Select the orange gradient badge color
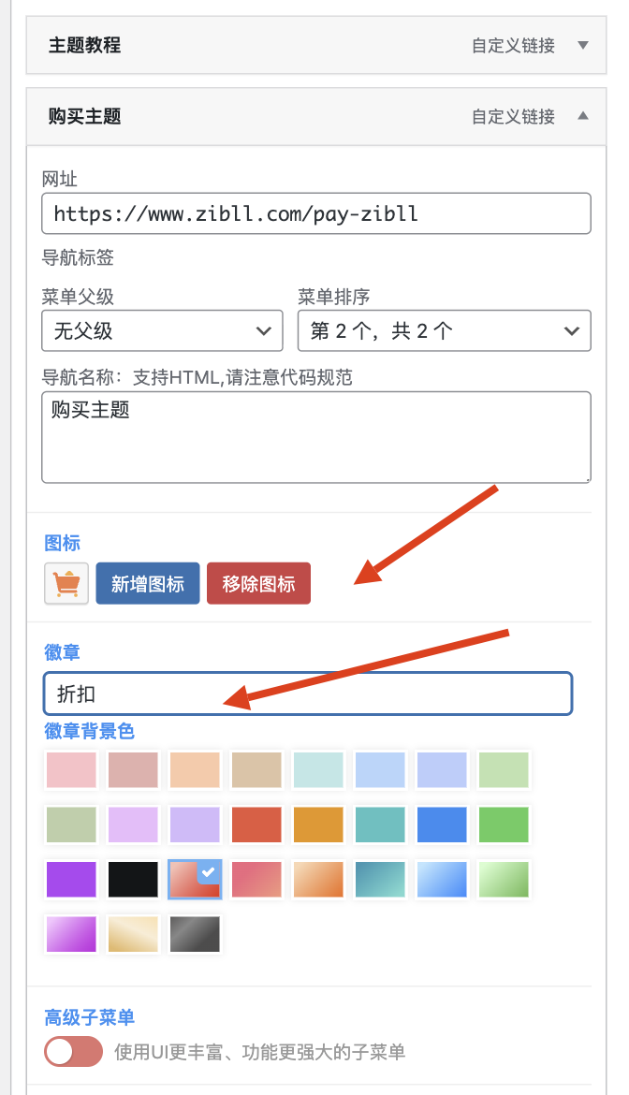 coord(317,879)
